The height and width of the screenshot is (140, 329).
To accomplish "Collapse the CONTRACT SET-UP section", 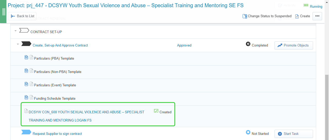I will 15,31.
